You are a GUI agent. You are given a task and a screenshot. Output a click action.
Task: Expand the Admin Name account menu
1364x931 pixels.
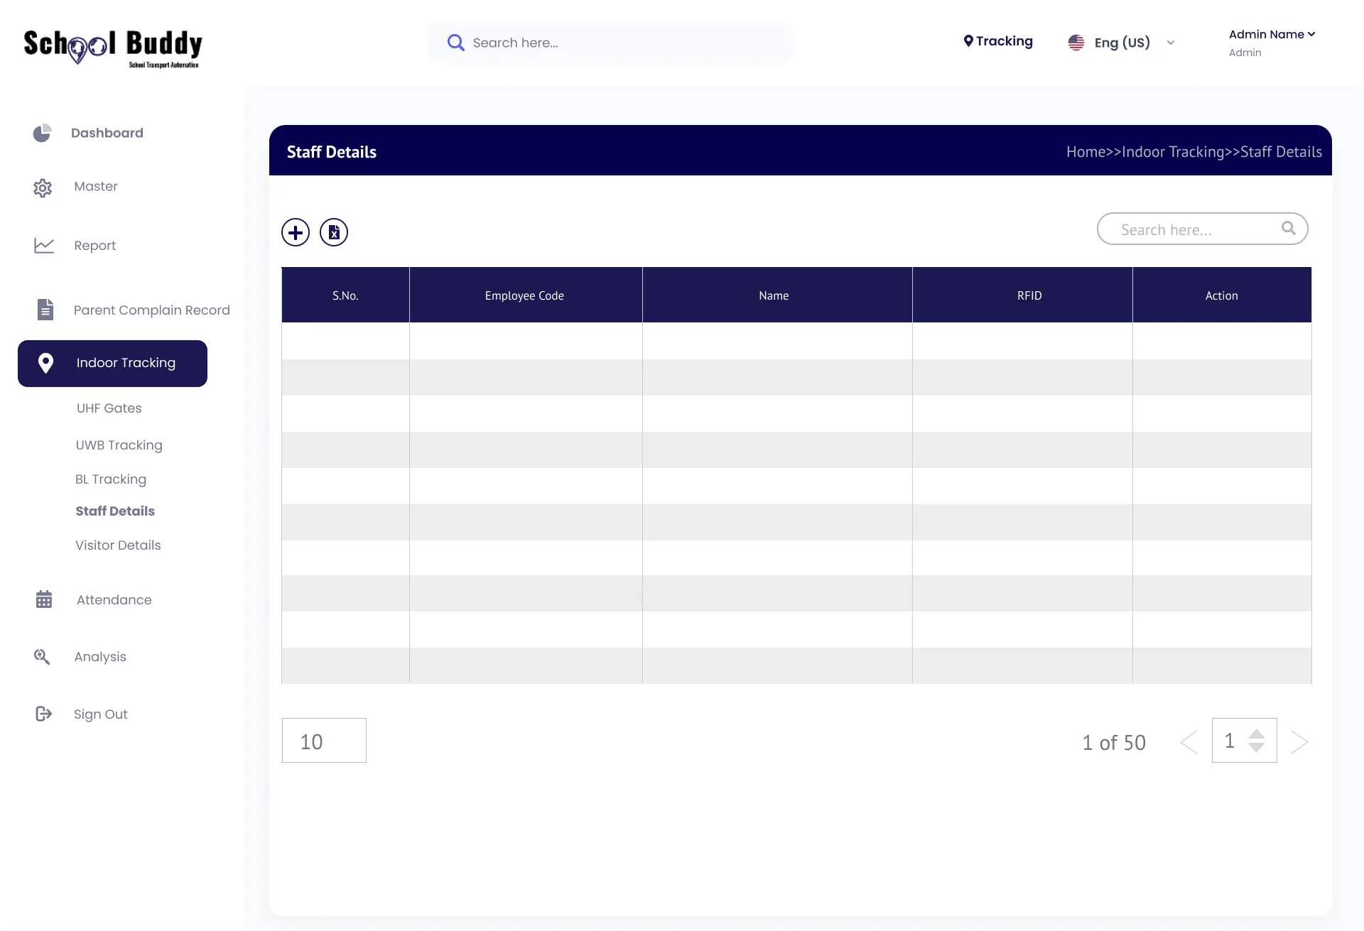(x=1272, y=34)
